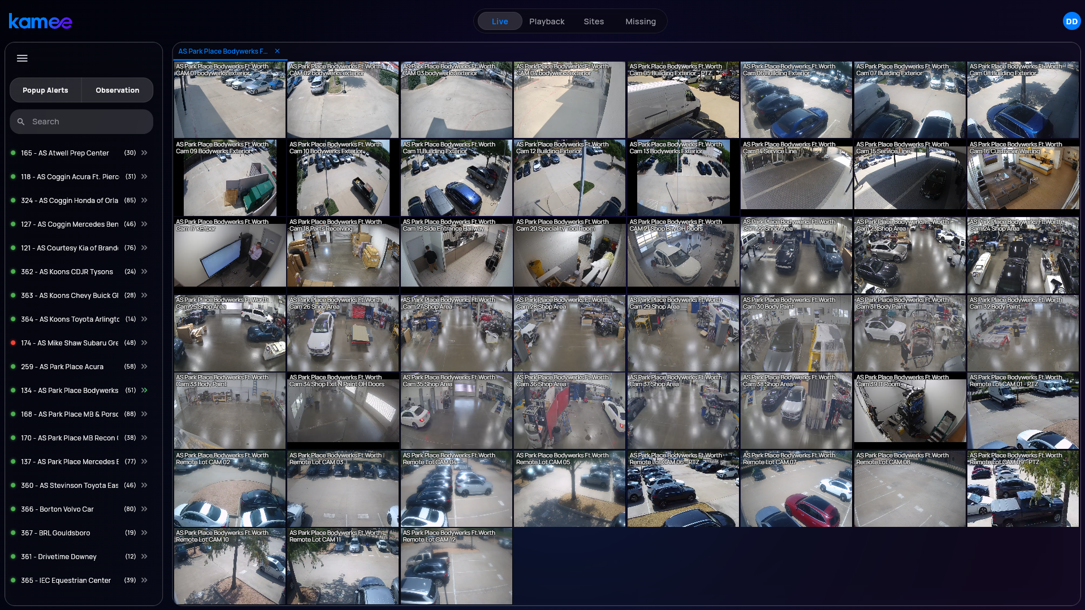Viewport: 1085px width, 610px height.
Task: Open Cam 08 Building Exterior feed
Action: 1023,99
